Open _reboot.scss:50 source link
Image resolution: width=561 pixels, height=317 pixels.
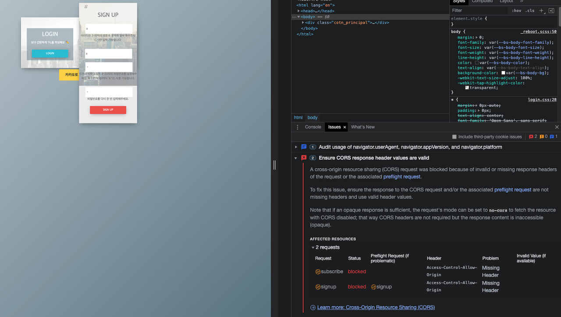[x=539, y=32]
